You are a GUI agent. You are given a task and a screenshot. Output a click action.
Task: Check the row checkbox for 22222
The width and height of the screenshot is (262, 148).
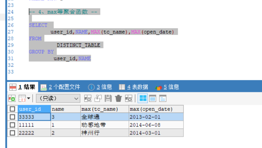click(x=12, y=133)
